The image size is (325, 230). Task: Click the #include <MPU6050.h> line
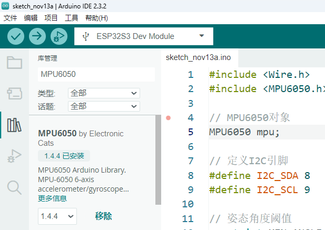point(267,89)
